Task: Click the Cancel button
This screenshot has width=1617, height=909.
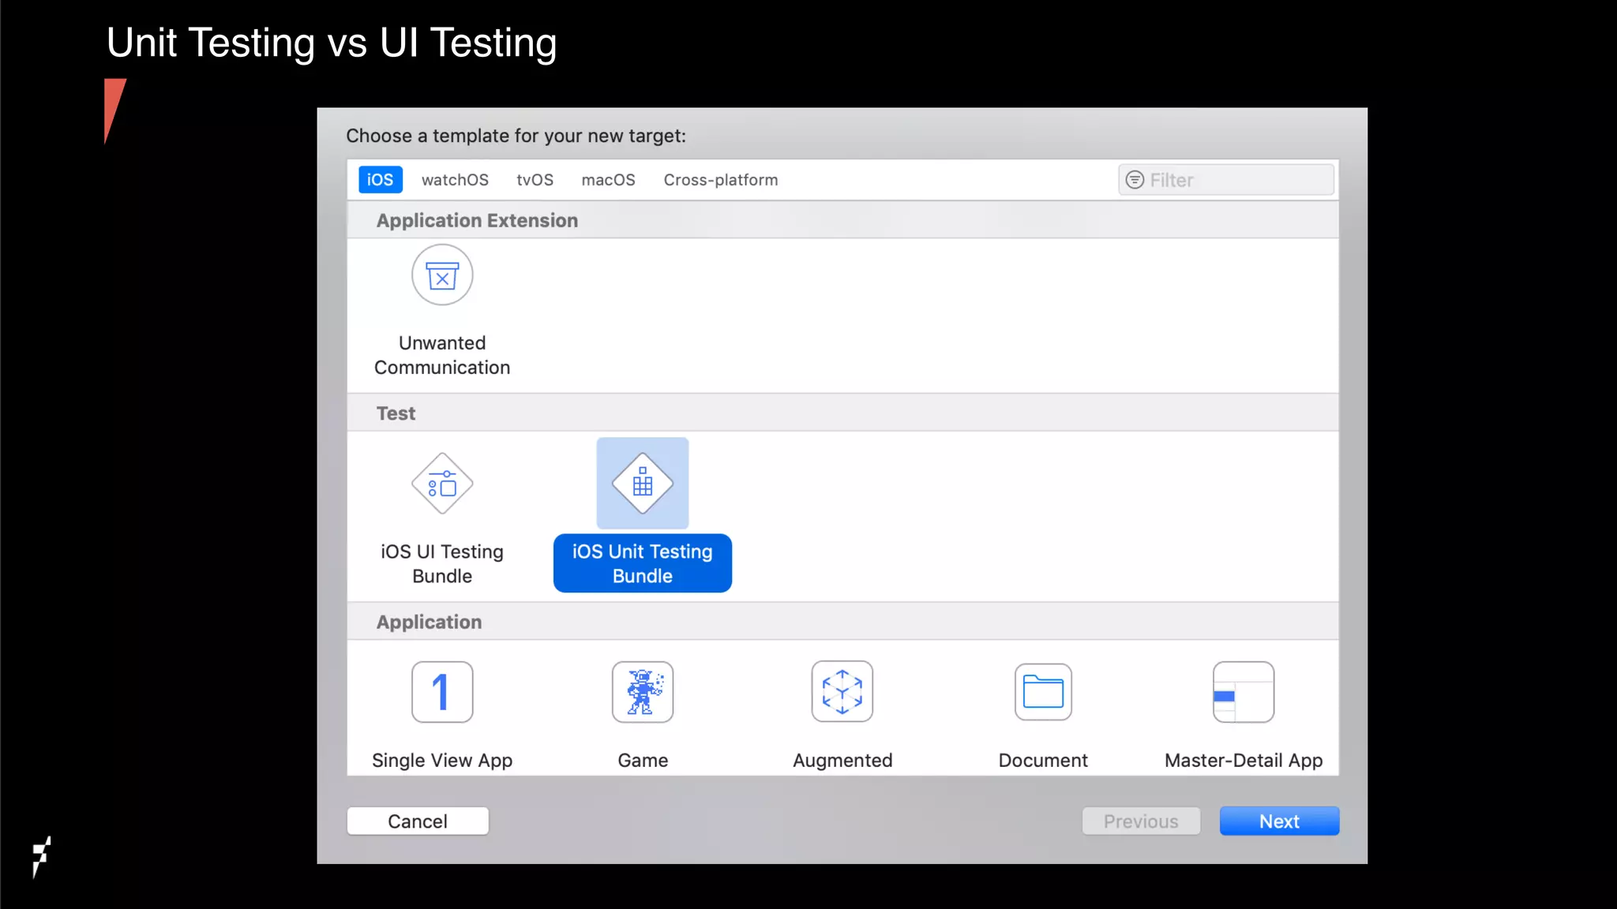Action: (418, 821)
